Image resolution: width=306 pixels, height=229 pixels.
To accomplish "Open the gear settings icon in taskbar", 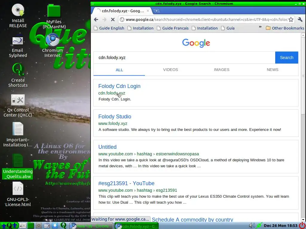I will coord(39,225).
